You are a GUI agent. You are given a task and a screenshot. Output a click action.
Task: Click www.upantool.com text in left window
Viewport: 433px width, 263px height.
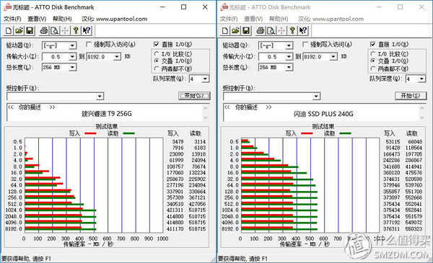[x=121, y=19]
